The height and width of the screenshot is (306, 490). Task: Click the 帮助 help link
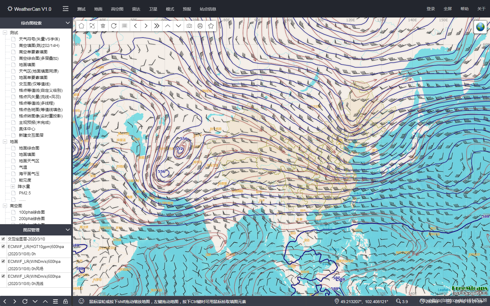(465, 9)
